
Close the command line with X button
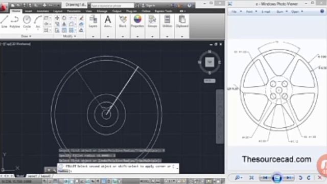(49, 170)
